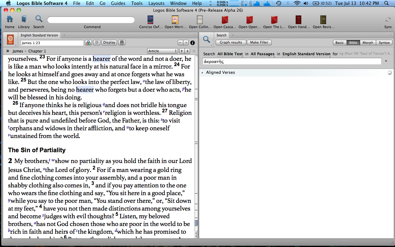Click The Sin of Partiality heading

pos(37,150)
